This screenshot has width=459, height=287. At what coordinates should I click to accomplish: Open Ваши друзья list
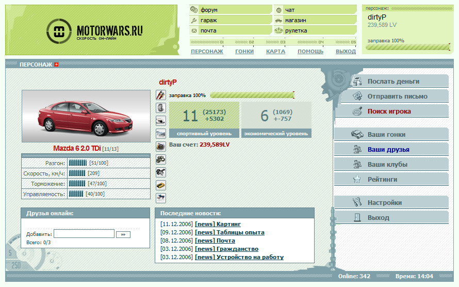coord(391,149)
